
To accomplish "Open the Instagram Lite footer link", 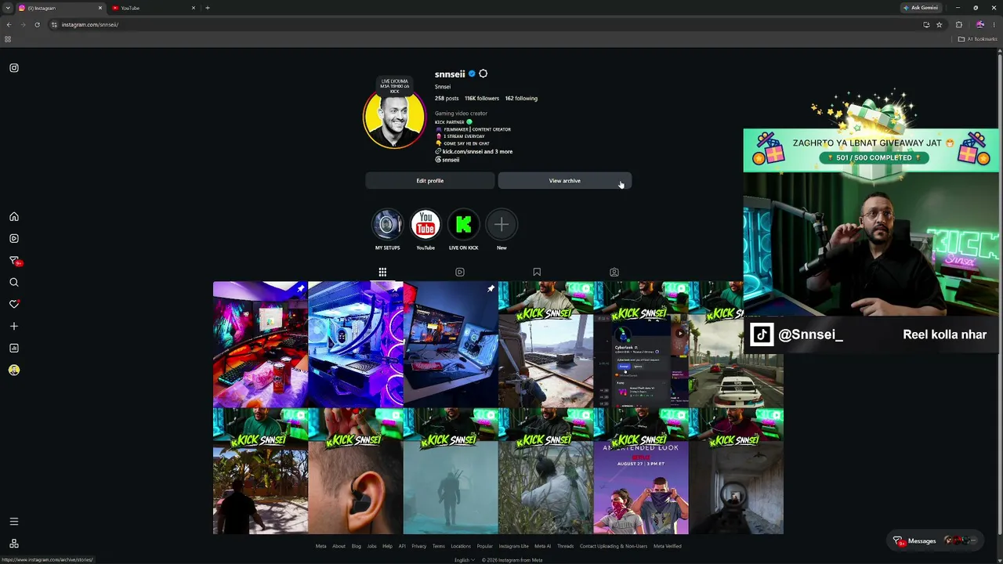I will tap(514, 546).
